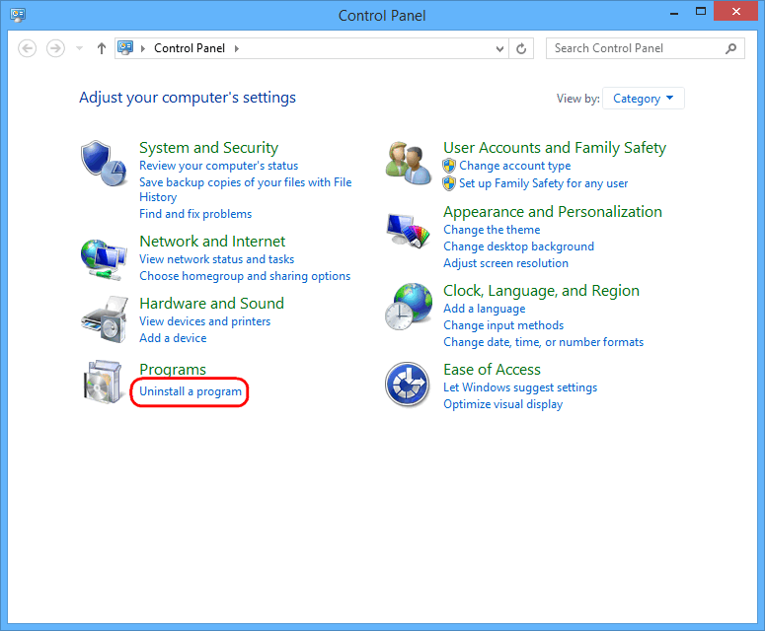Click the Back navigation arrow
765x631 pixels.
28,48
